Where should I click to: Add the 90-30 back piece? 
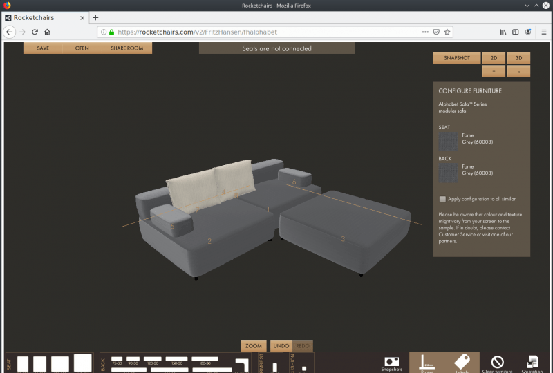click(x=133, y=359)
